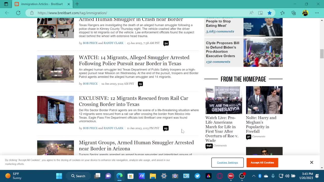Click RANDY CLARK on the 11 Jan article
Screen dimensions: 324x182
(x=113, y=128)
